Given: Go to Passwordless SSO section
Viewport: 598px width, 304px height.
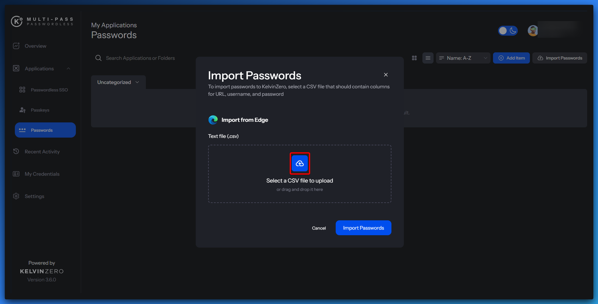Looking at the screenshot, I should tap(49, 90).
